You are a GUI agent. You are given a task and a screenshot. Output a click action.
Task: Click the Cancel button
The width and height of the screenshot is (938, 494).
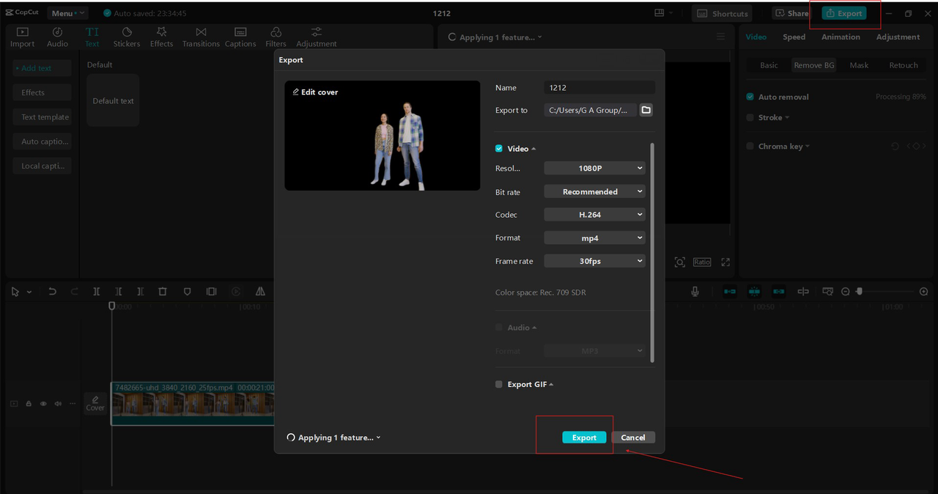[x=632, y=438]
